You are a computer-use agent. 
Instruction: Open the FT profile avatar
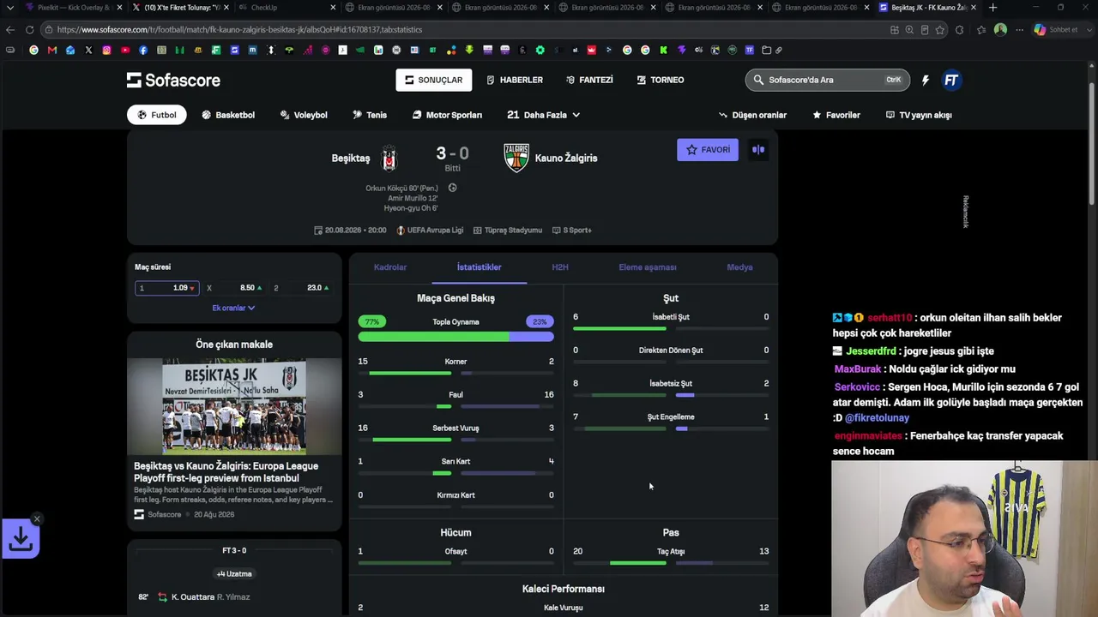pos(950,80)
